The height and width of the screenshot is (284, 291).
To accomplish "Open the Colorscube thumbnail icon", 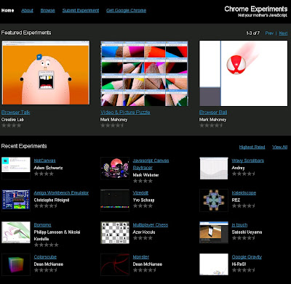I will point(16,264).
